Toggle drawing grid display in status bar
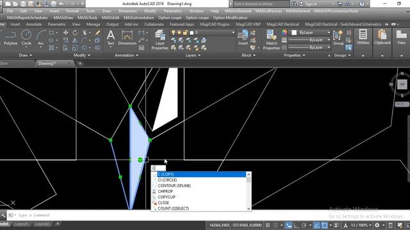This screenshot has width=410, height=230. tap(268, 226)
